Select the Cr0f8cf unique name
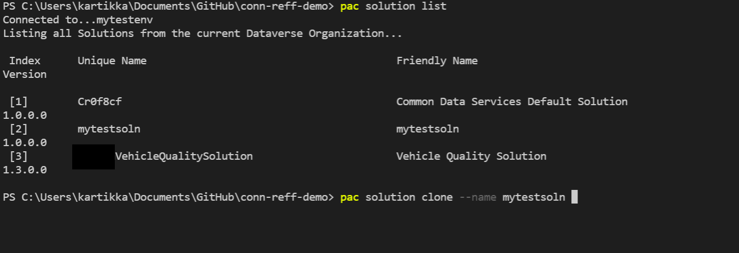Screen dimensions: 739x253 click(x=99, y=102)
